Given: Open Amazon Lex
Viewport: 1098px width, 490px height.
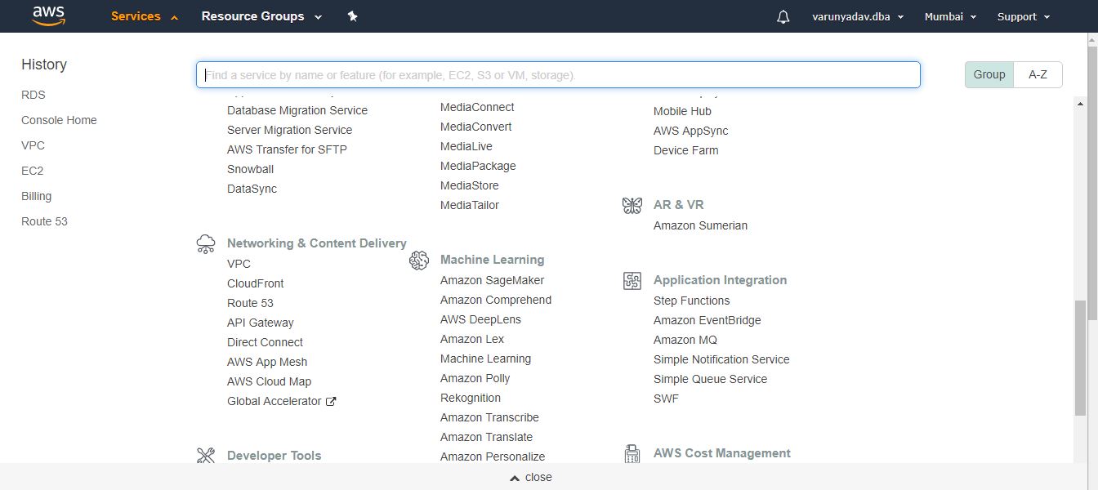Looking at the screenshot, I should (472, 339).
